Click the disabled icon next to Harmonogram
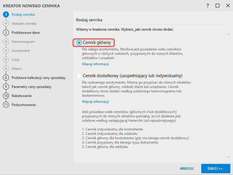Image resolution: width=233 pixels, height=175 pixels. tap(6, 42)
